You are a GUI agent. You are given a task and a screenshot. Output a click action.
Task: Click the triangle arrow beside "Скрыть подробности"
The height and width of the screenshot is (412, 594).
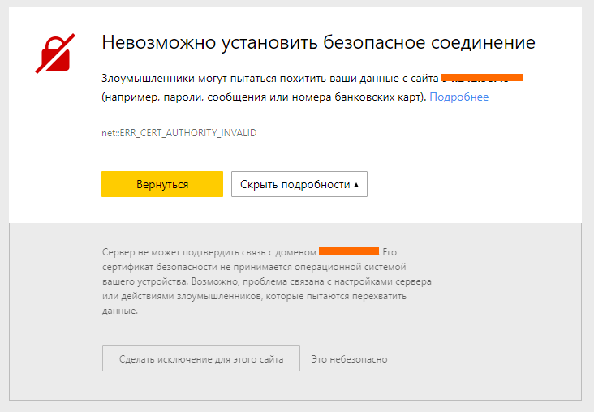pos(356,185)
